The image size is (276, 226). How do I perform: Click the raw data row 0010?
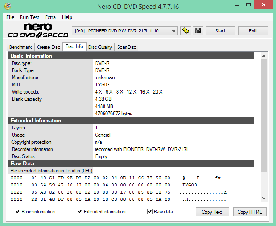click(118, 185)
